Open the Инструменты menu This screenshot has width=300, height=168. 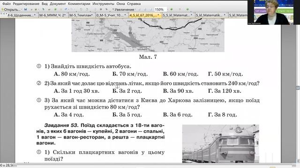[103, 4]
